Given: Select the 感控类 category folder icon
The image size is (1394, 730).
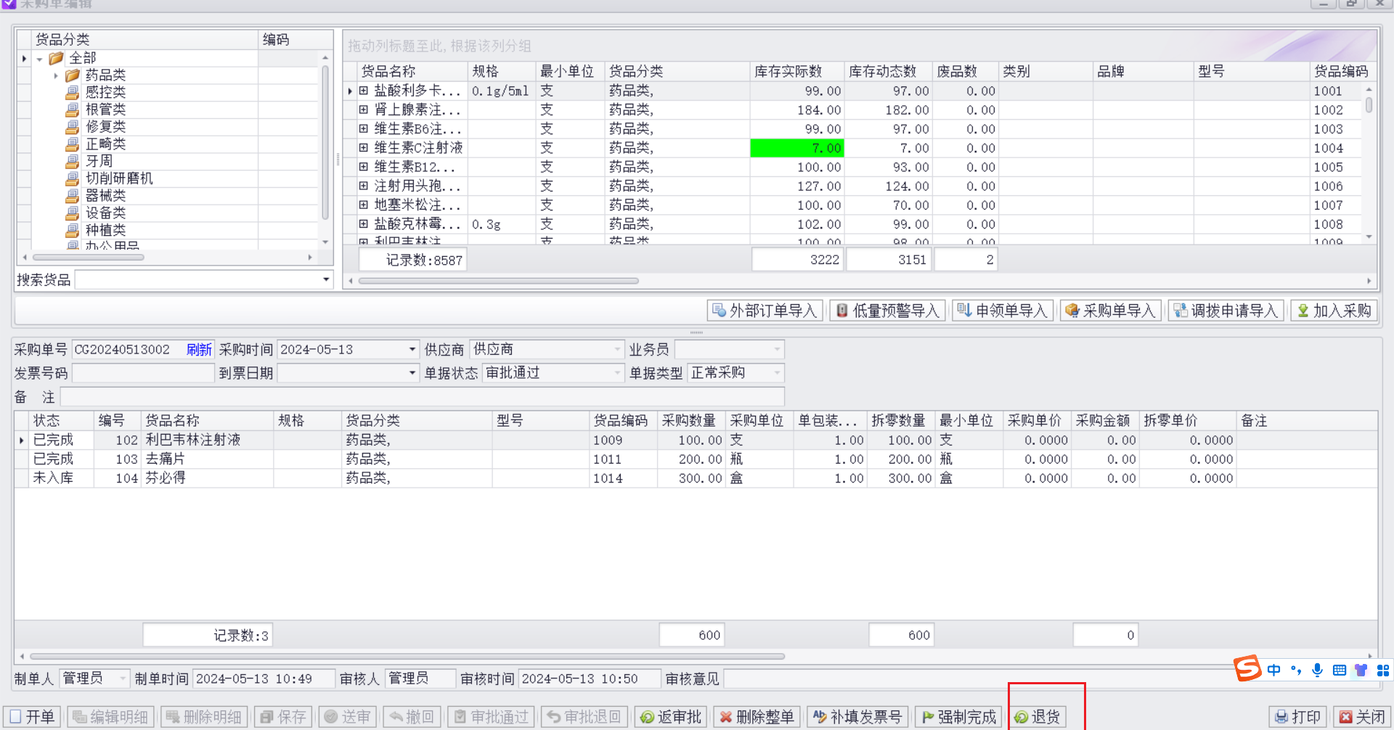Looking at the screenshot, I should pos(73,92).
